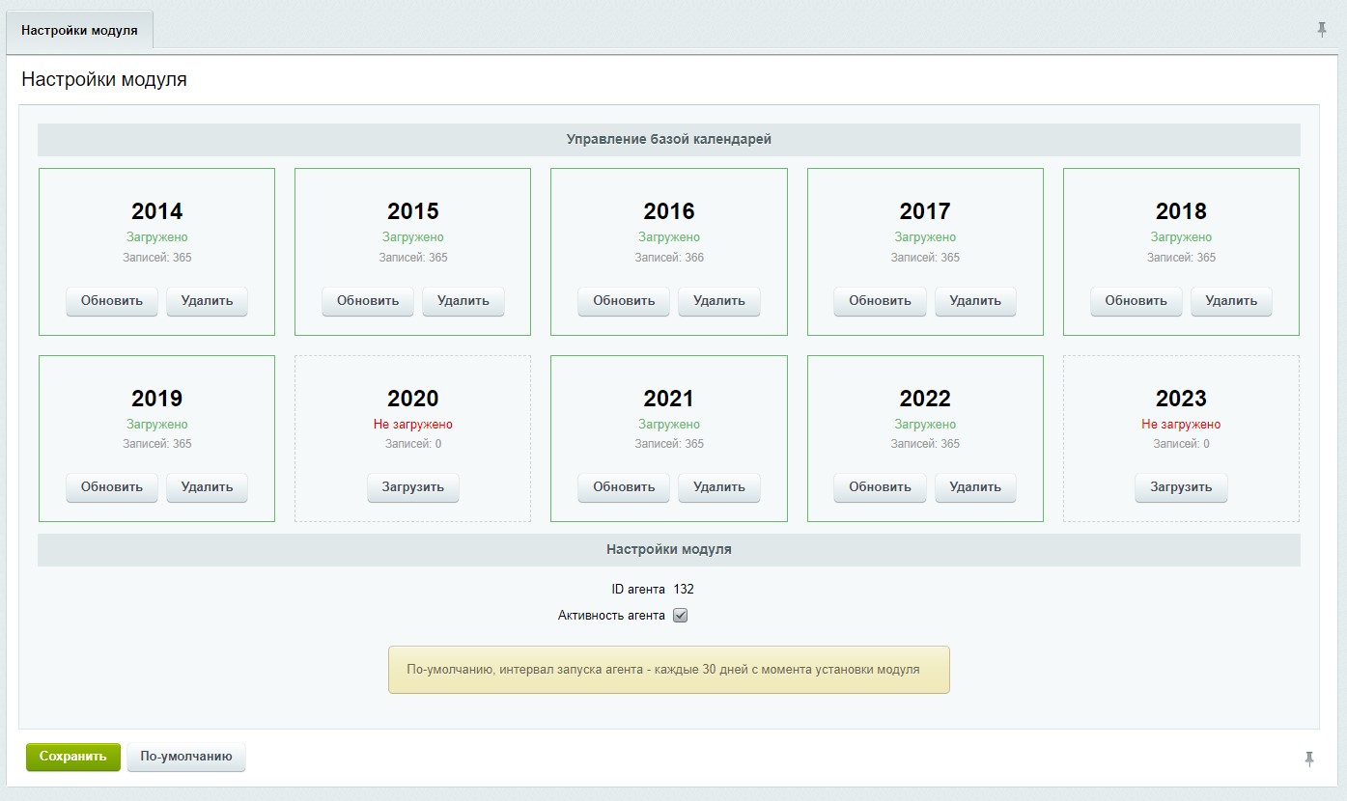Delete the 2016 calendar records
This screenshot has width=1347, height=801.
[718, 301]
